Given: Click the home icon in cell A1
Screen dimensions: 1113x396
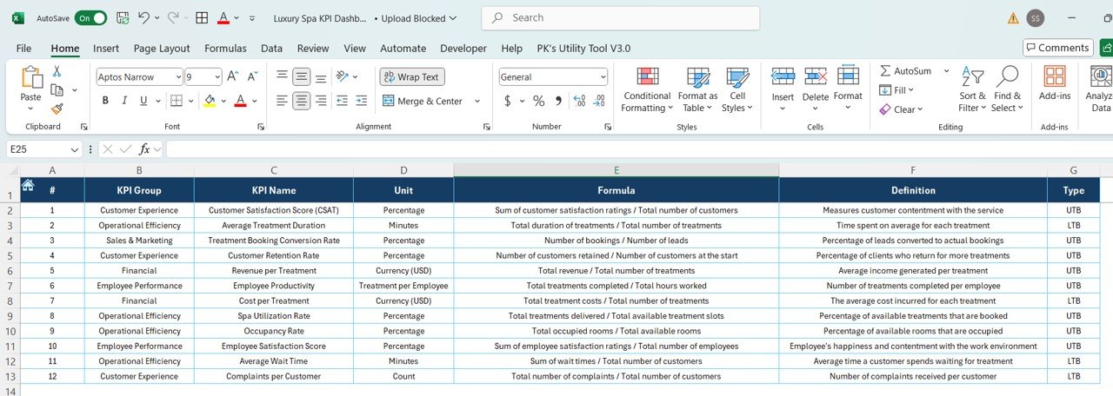Looking at the screenshot, I should pyautogui.click(x=27, y=184).
